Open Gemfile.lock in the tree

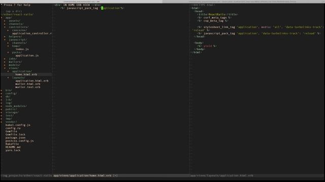pos(15,134)
